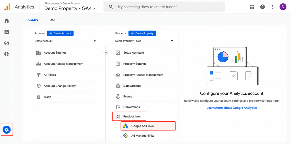Open the Help question mark icon
The height and width of the screenshot is (144, 291).
[x=262, y=7]
